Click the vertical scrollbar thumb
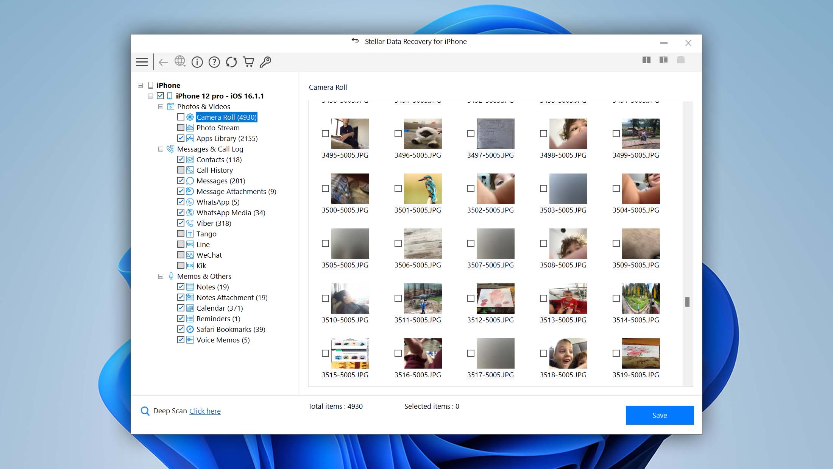The height and width of the screenshot is (469, 833). (x=687, y=302)
